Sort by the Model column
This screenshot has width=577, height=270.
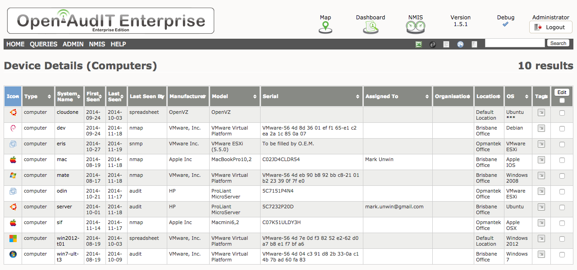[235, 96]
